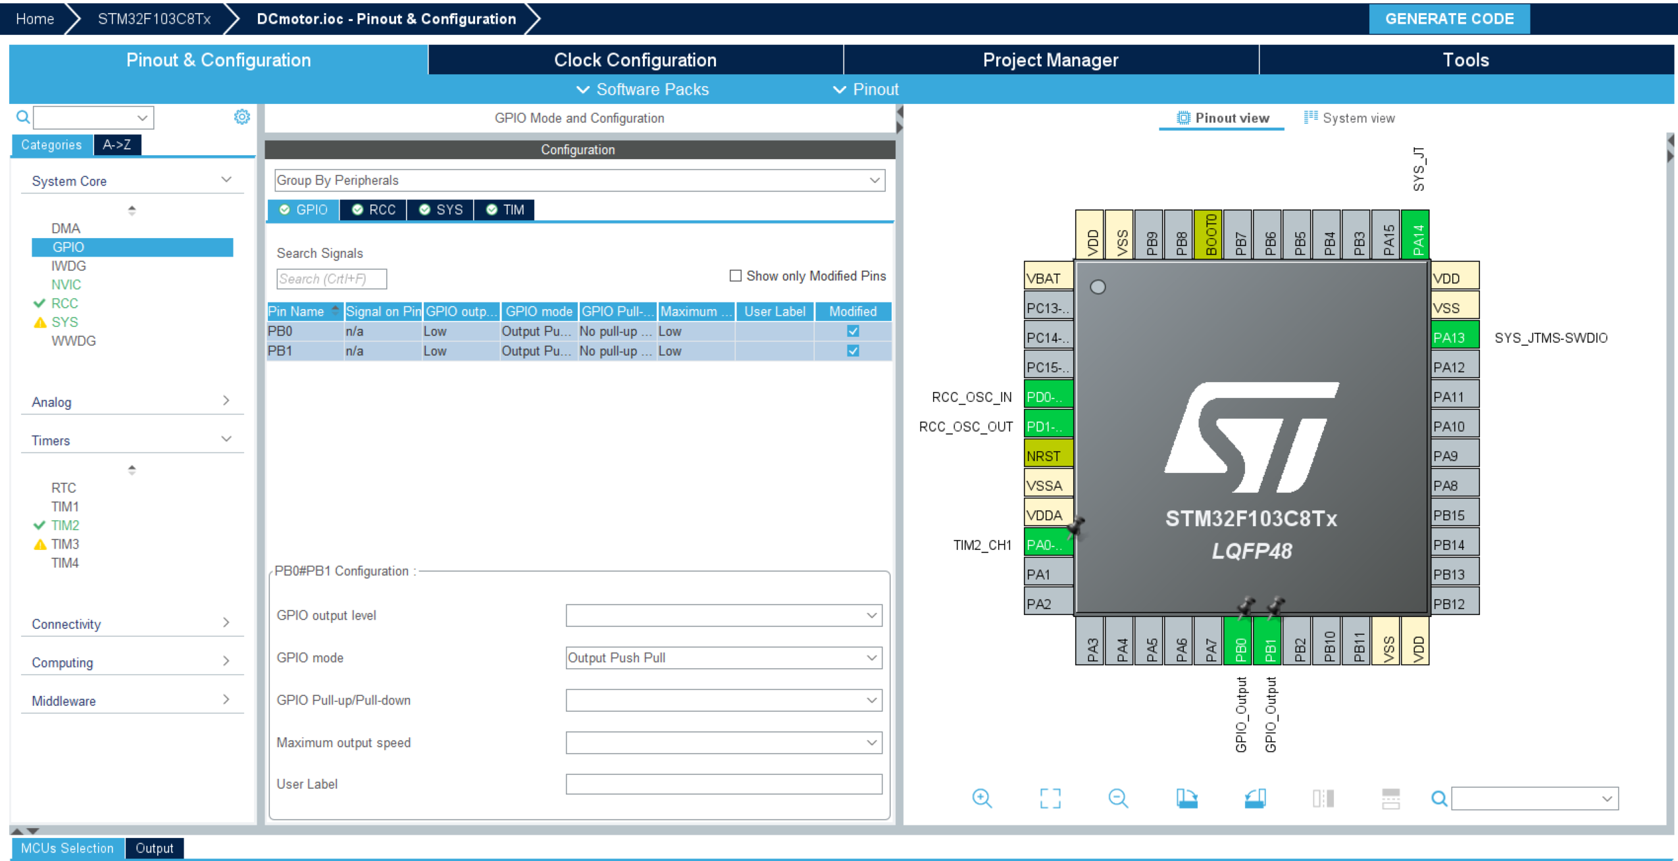This screenshot has width=1678, height=861.
Task: Switch to the Clock Configuration tab
Action: tap(635, 59)
